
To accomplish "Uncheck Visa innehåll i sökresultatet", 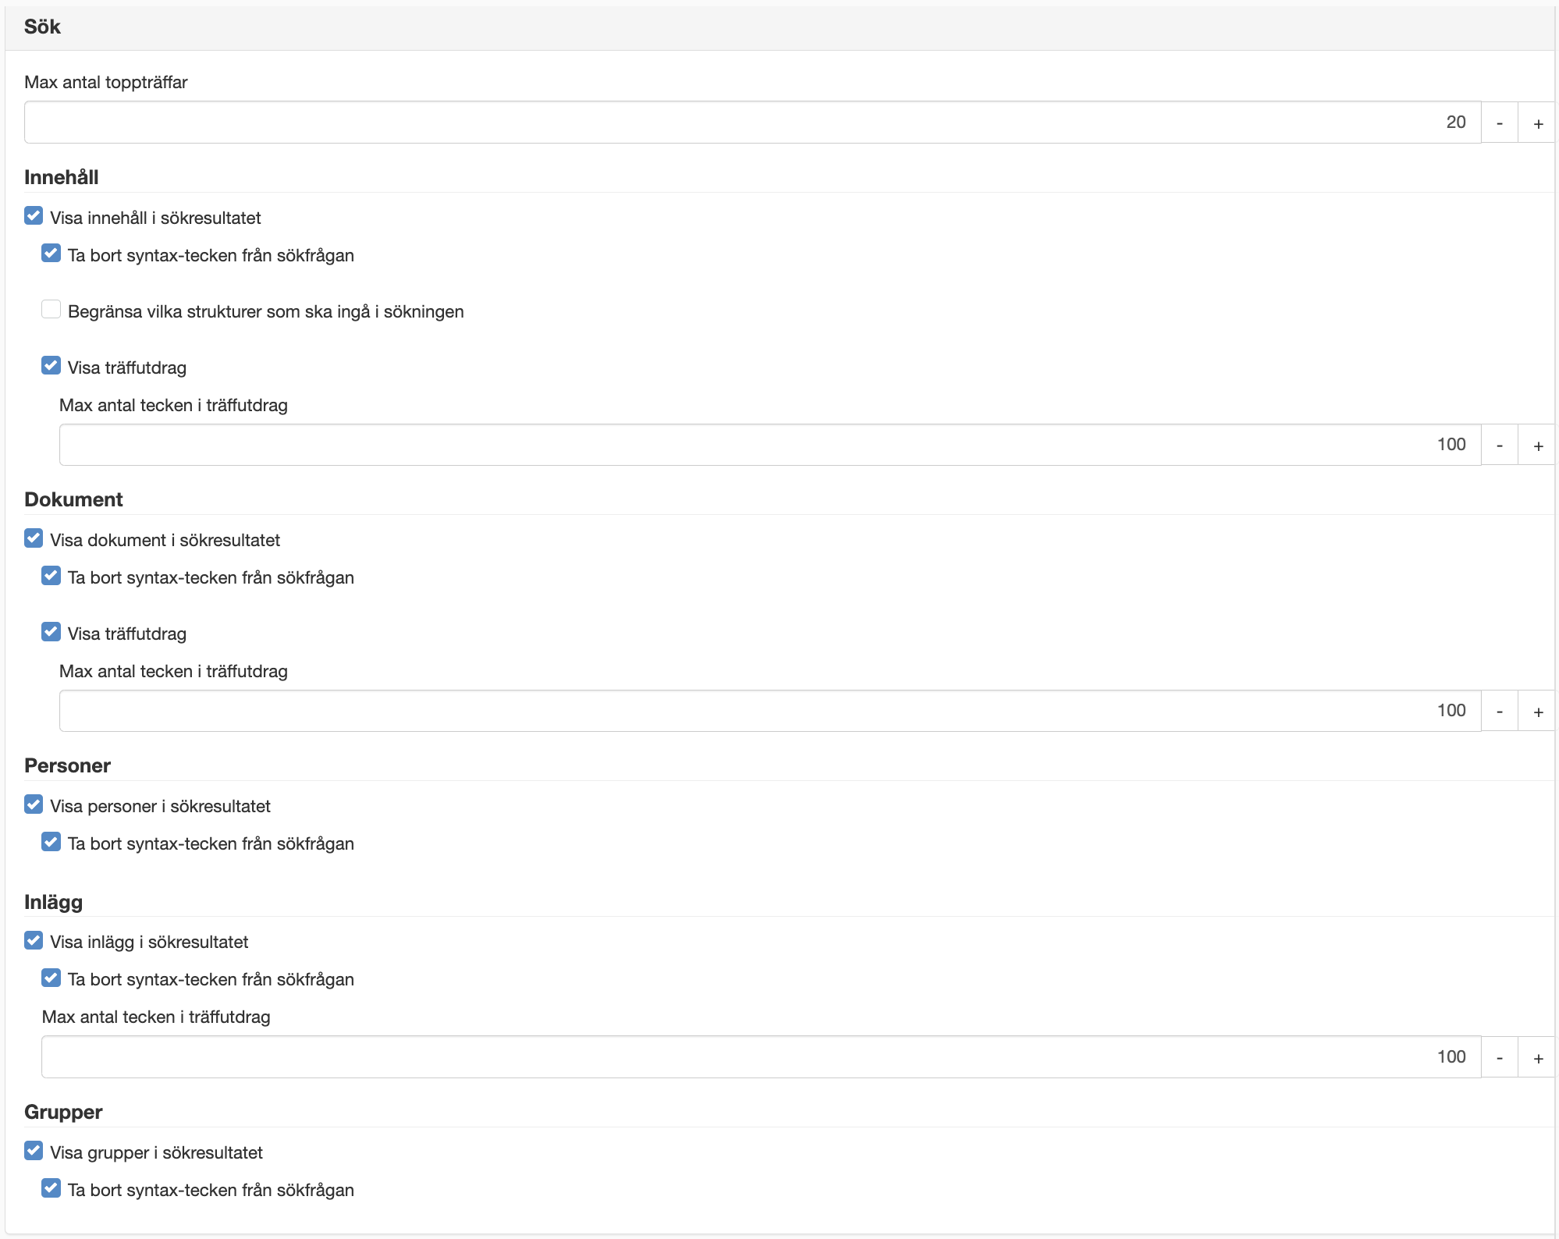I will 34,216.
